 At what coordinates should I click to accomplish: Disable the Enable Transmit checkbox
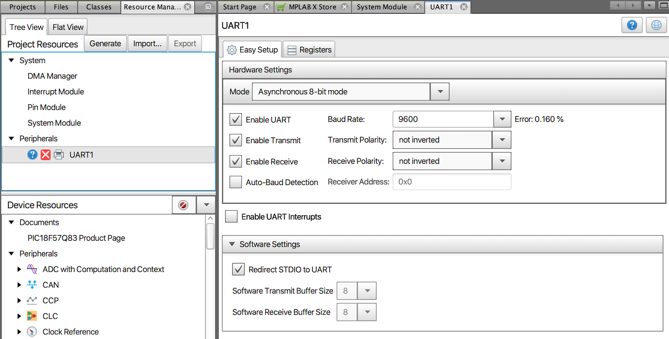tap(236, 140)
